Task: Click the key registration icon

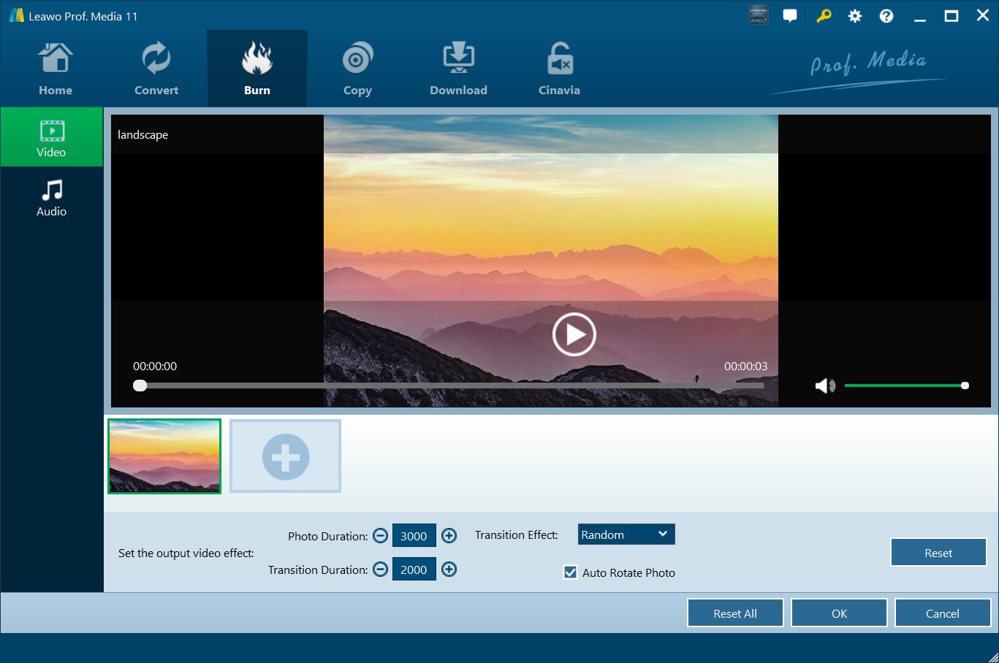Action: click(824, 16)
